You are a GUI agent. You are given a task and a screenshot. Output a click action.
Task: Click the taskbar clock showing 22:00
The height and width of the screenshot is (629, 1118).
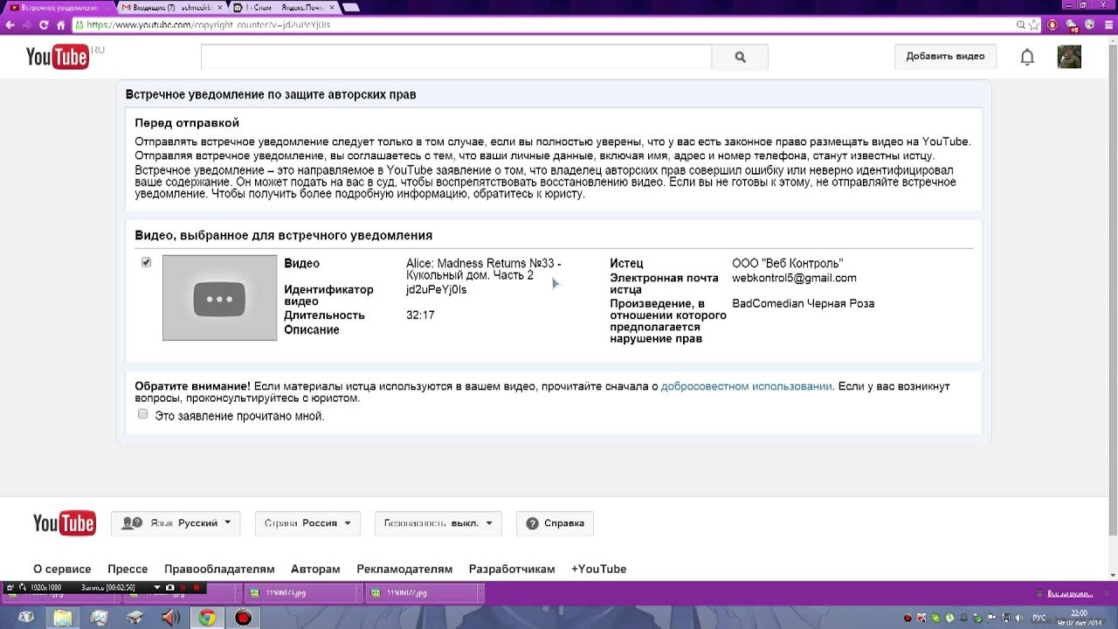[x=1080, y=613]
